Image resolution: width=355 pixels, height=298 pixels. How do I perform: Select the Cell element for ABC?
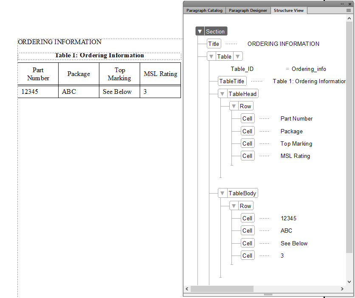(x=248, y=231)
